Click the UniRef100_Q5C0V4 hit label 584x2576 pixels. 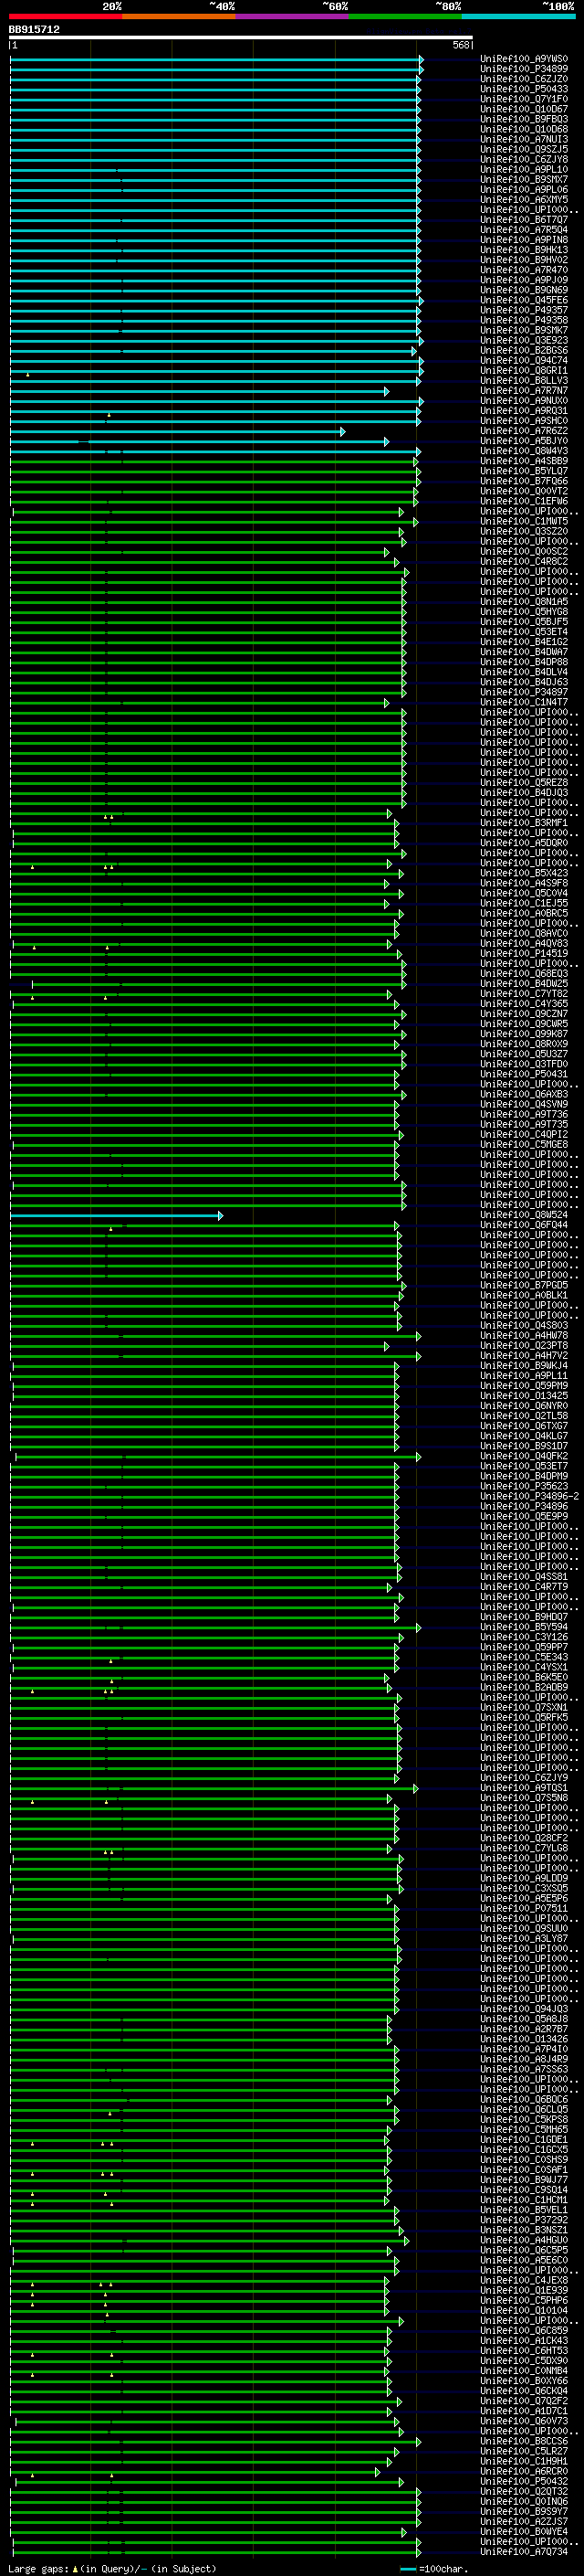click(524, 893)
